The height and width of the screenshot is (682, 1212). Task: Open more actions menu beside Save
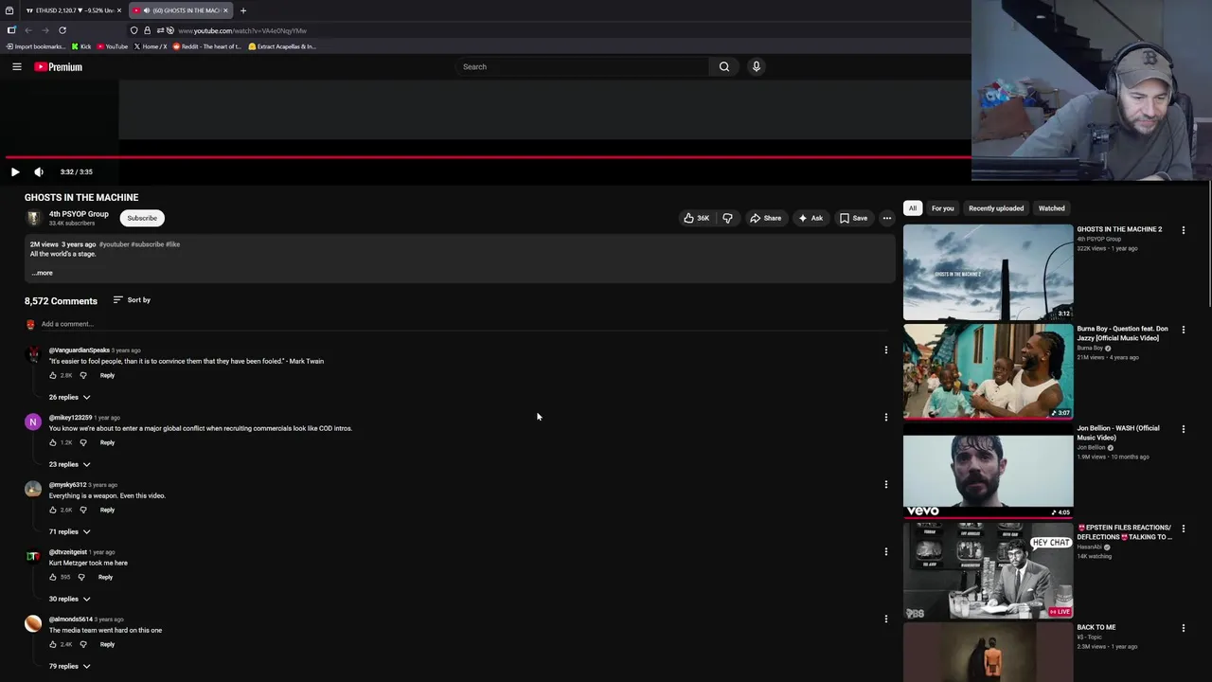click(887, 218)
